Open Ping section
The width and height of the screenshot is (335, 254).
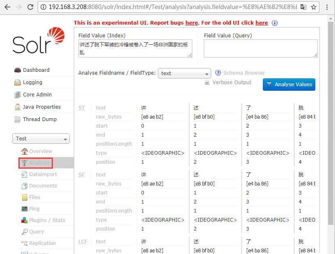tap(34, 209)
